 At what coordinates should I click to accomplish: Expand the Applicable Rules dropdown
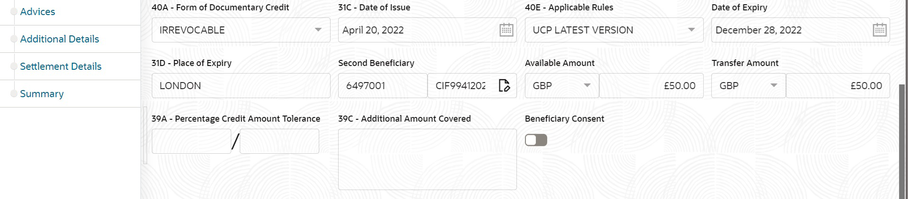tap(691, 30)
